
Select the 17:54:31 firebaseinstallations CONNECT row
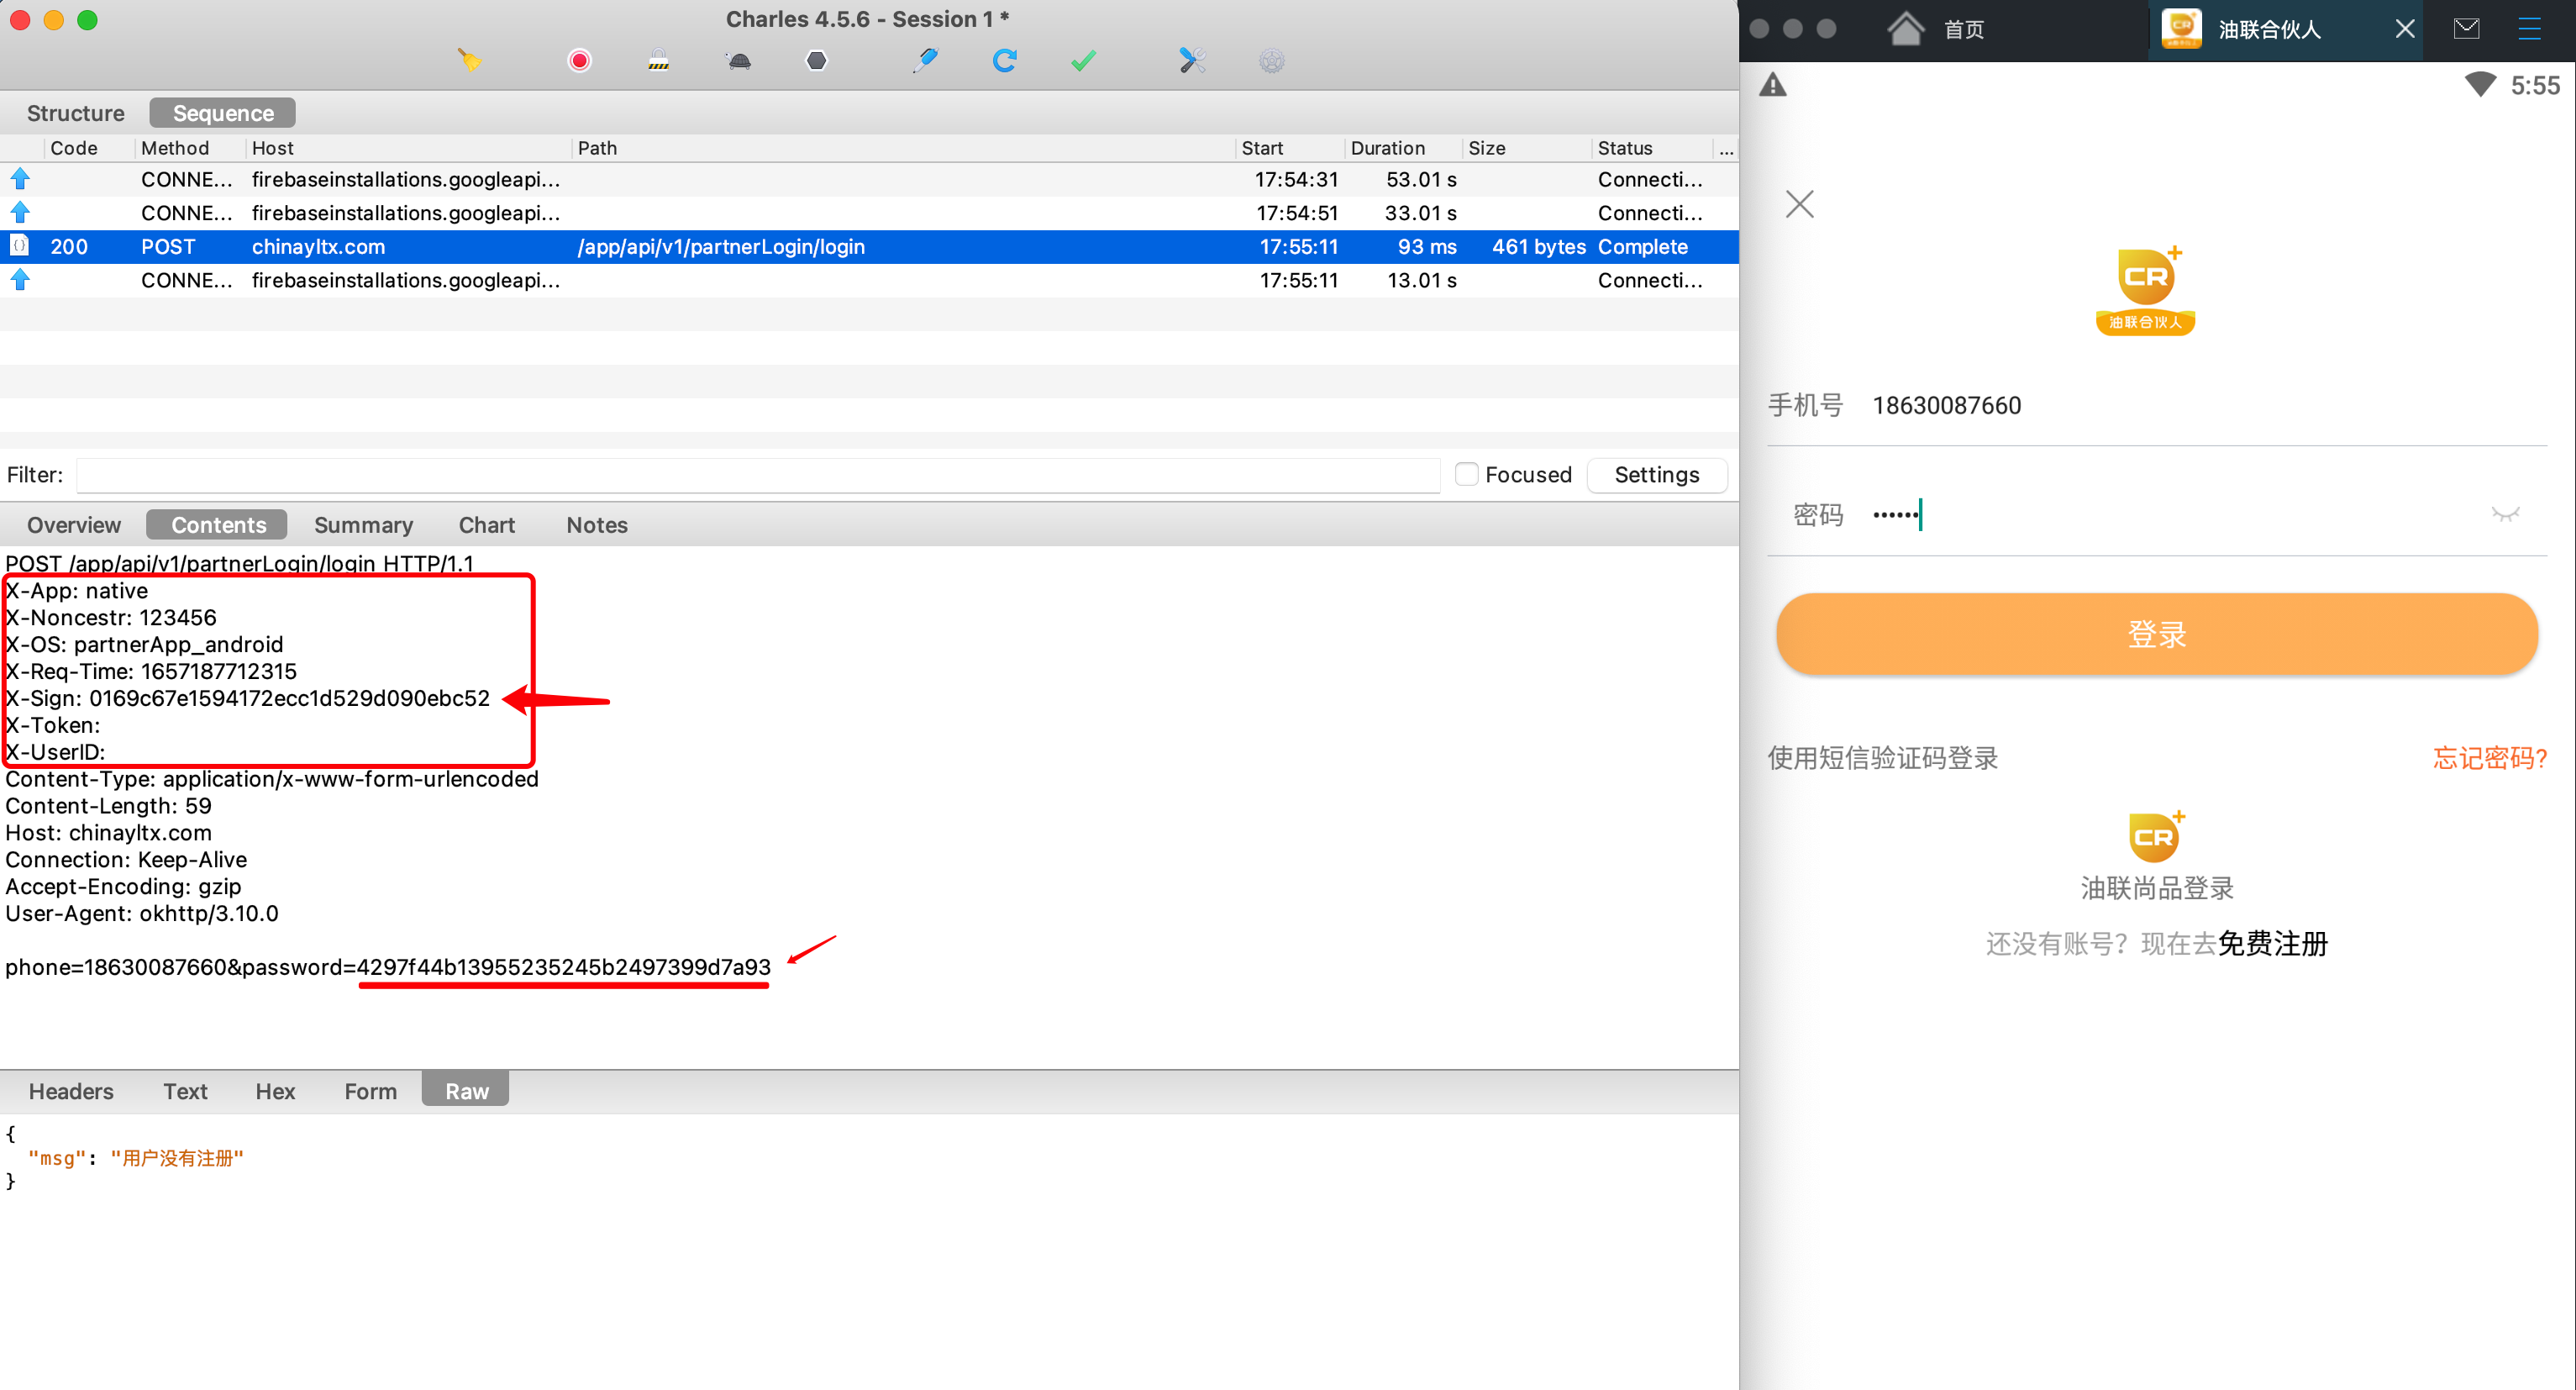(x=869, y=180)
